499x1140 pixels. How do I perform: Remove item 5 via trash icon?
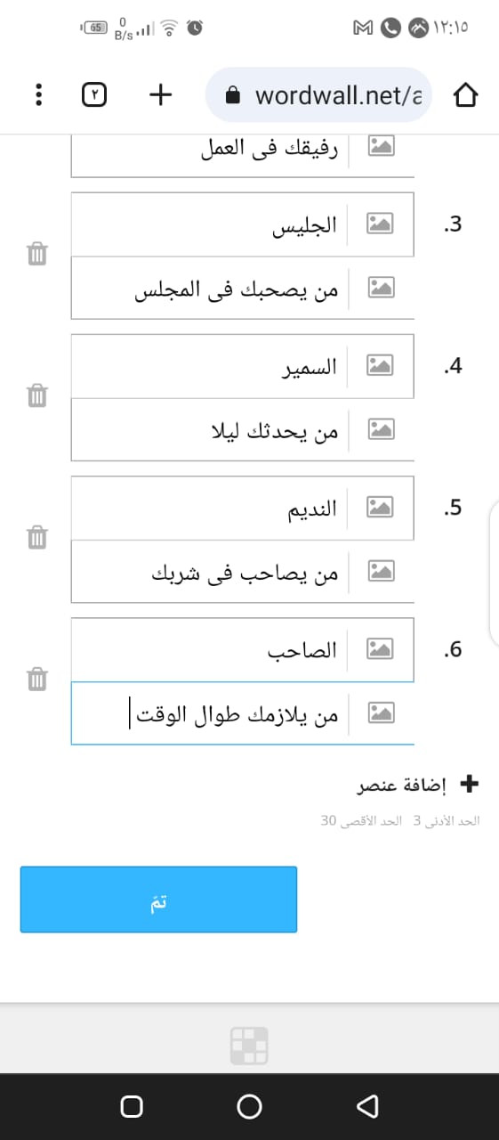coord(36,537)
